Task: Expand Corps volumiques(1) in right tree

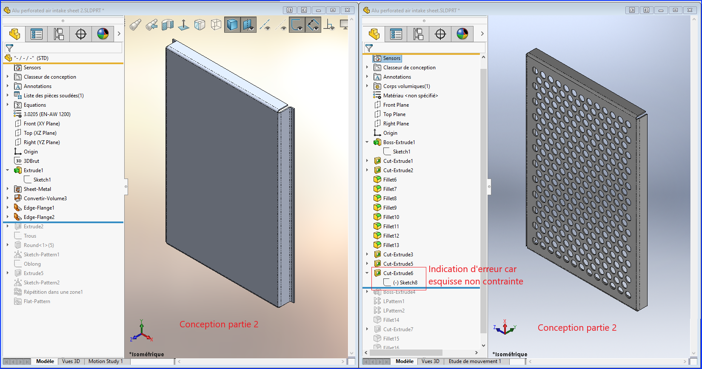Action: (x=367, y=86)
